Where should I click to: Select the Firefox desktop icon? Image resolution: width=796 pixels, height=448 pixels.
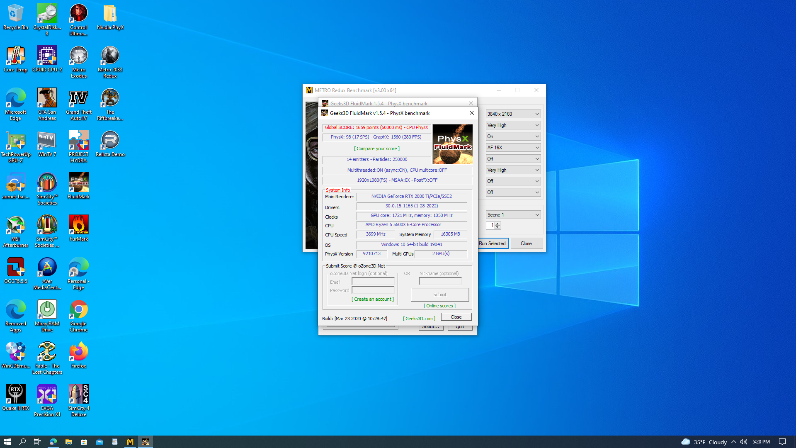click(79, 355)
